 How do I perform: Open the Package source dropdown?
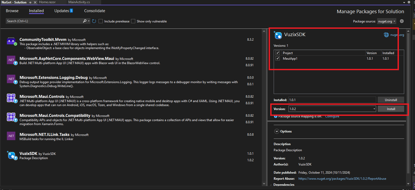pos(387,21)
